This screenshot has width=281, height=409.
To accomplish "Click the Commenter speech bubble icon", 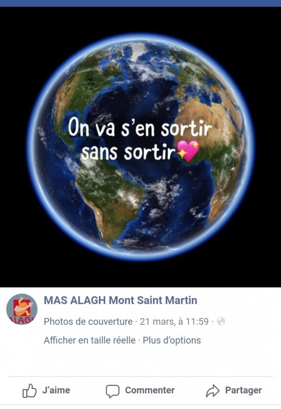I will point(112,391).
